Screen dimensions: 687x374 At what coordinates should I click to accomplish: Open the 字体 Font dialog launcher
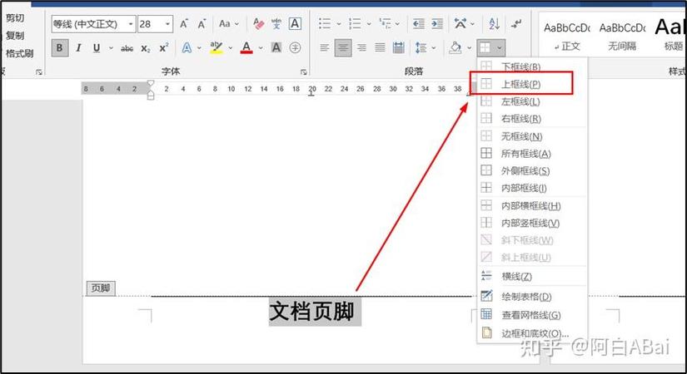click(x=303, y=71)
